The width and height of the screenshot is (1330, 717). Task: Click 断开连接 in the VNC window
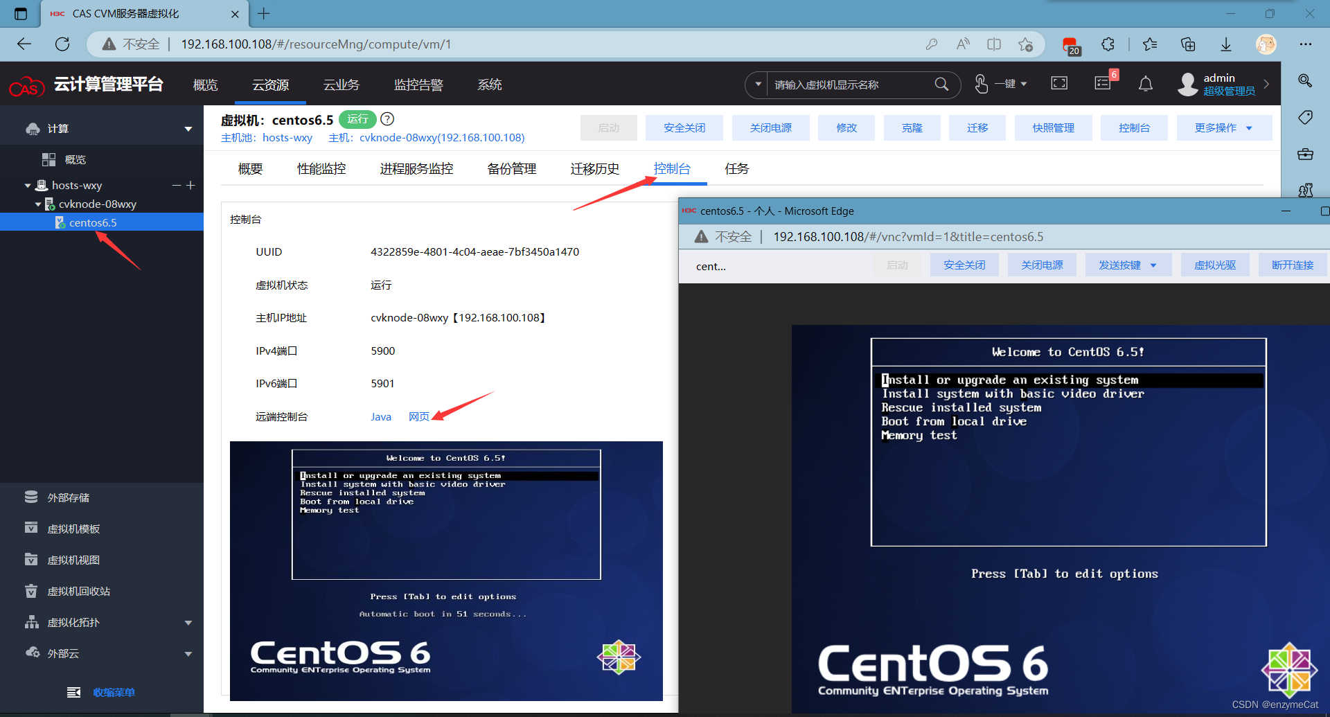coord(1293,265)
